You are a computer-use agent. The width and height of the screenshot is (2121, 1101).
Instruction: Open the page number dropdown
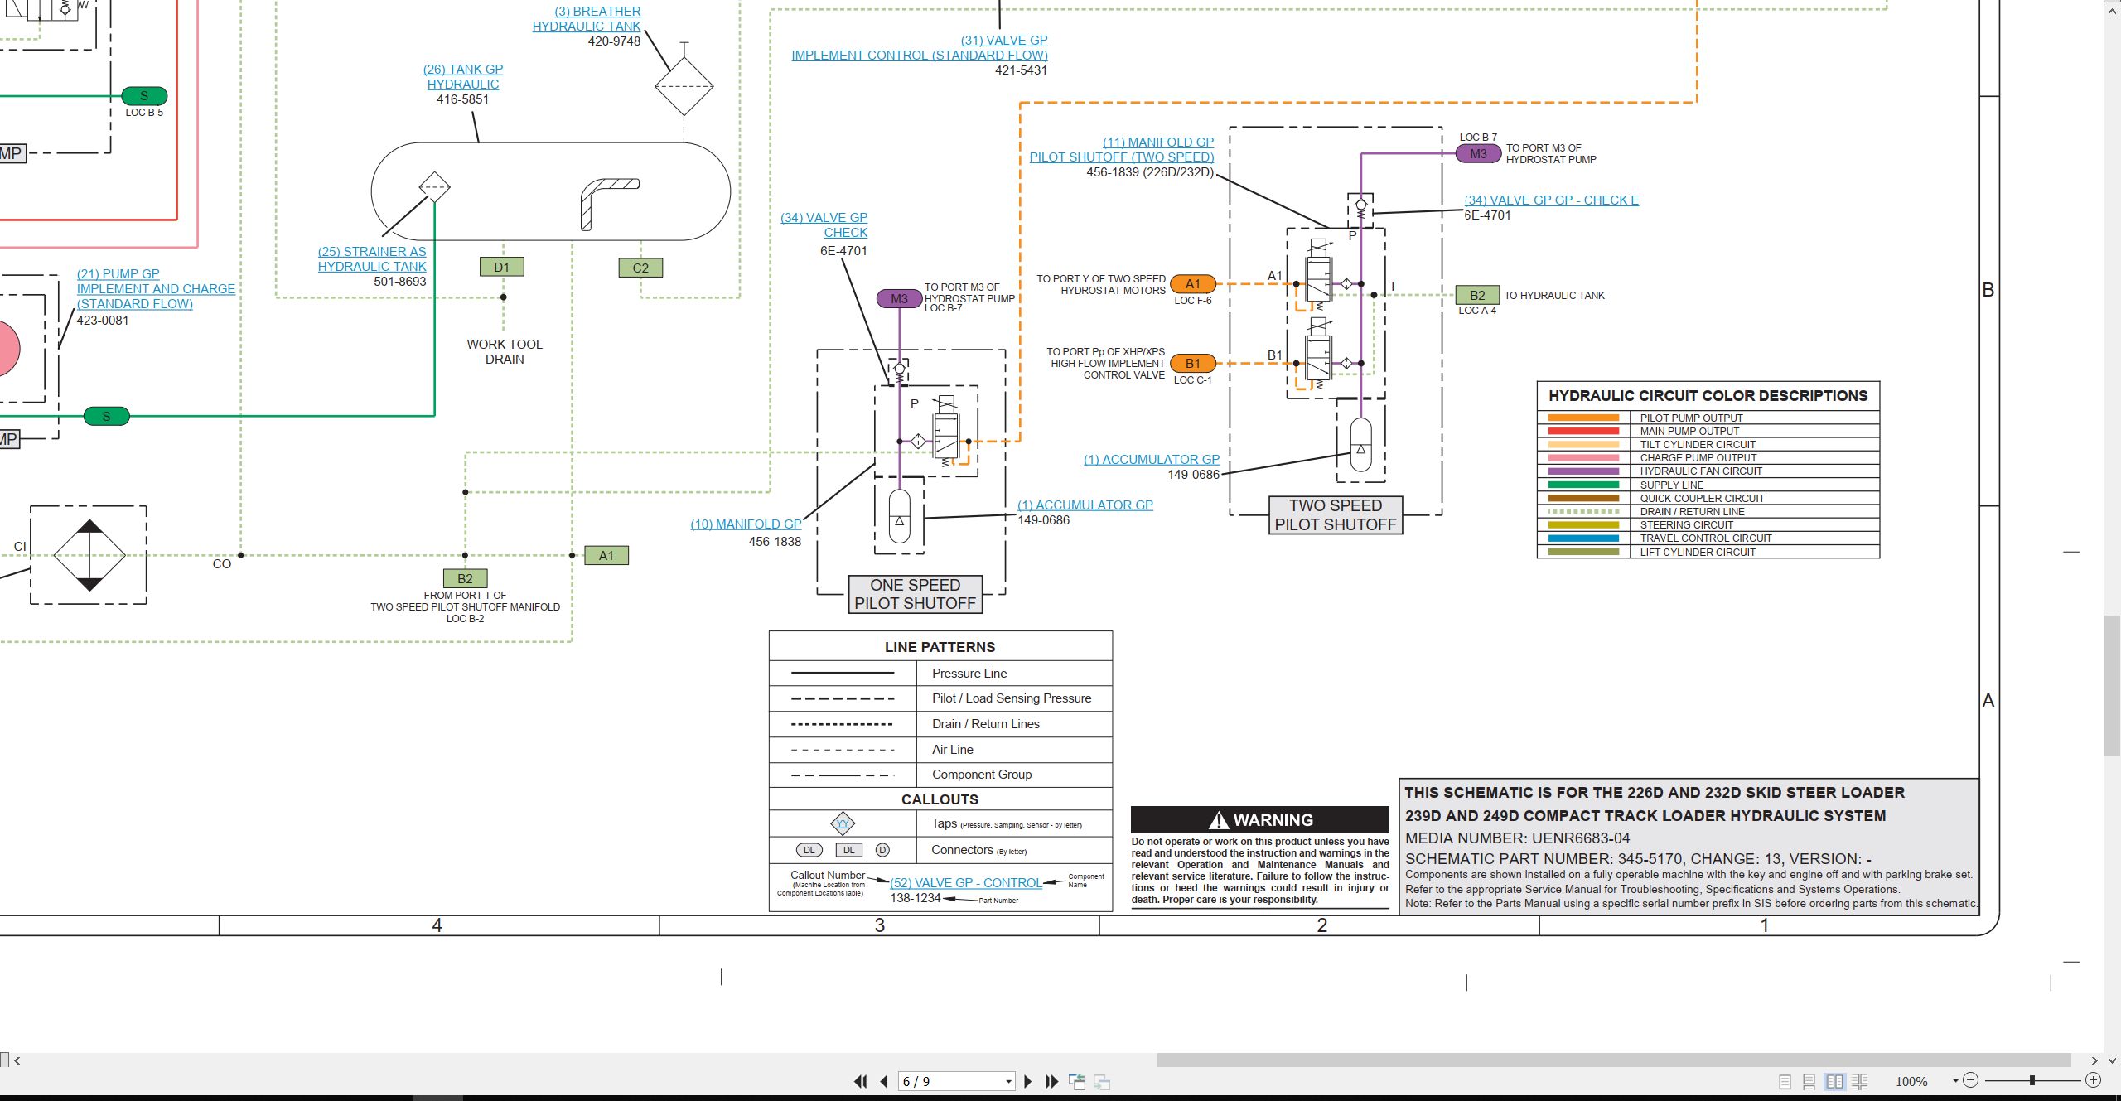[1008, 1082]
